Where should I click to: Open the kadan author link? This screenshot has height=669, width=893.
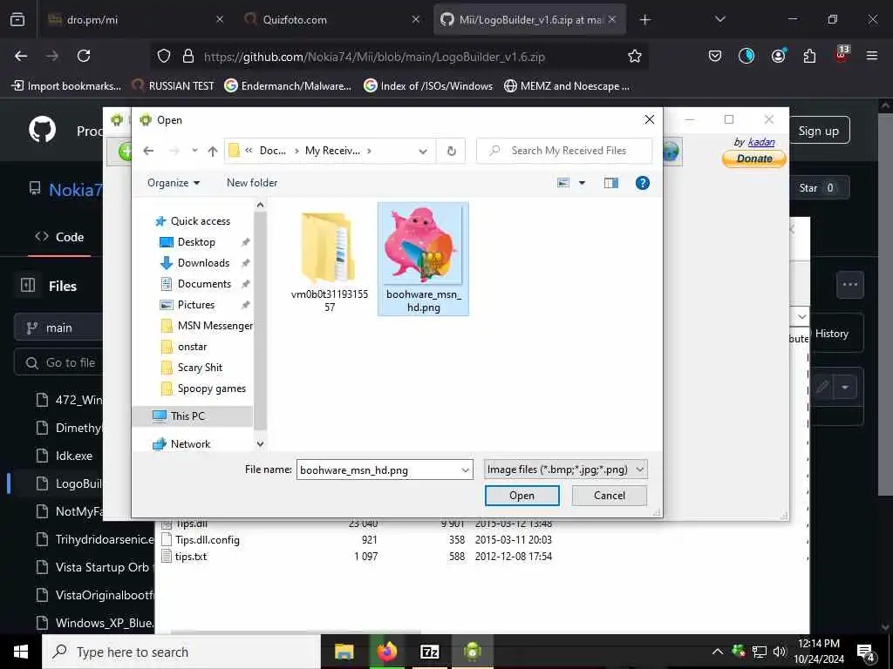(760, 142)
